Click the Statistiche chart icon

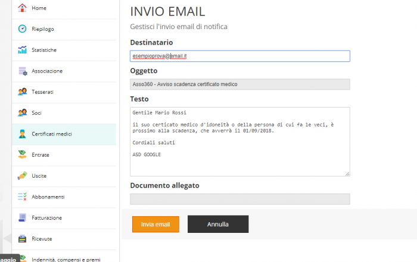(23, 49)
